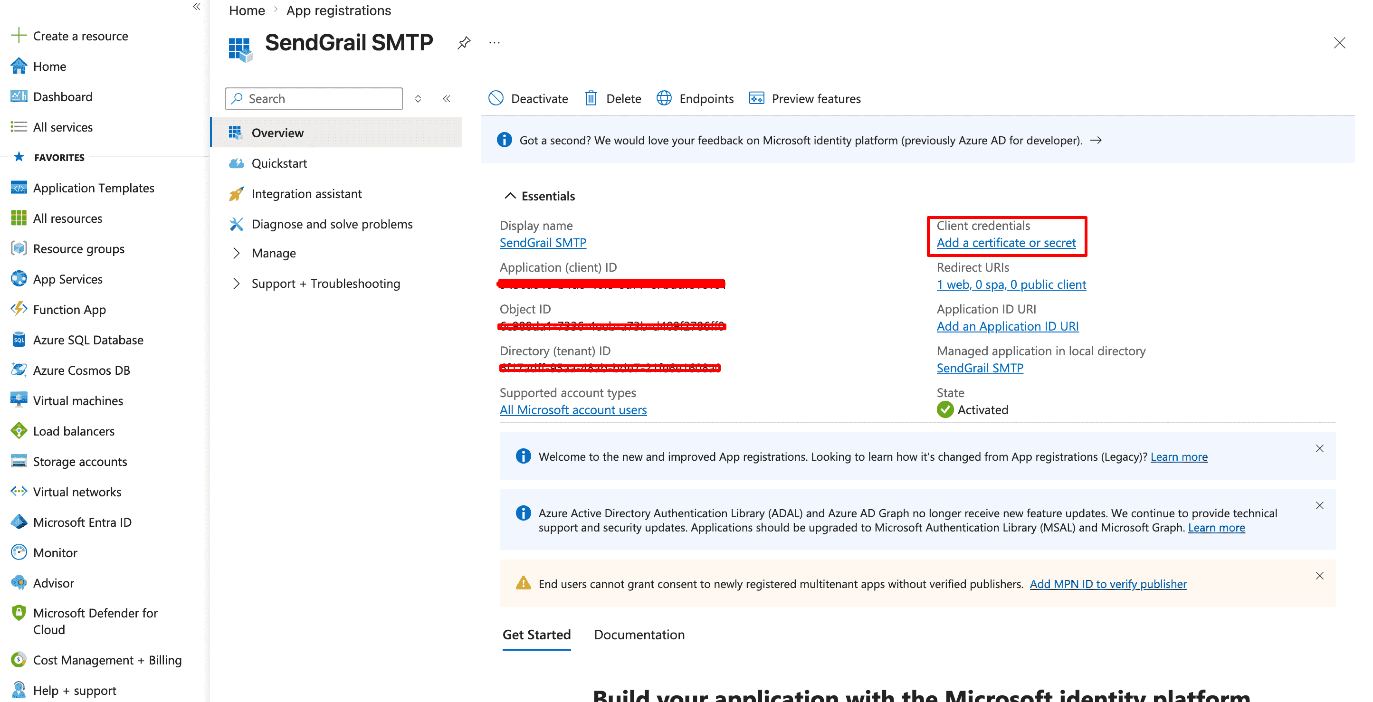Dismiss the ADAL deprecation banner
This screenshot has height=702, width=1373.
click(x=1319, y=505)
